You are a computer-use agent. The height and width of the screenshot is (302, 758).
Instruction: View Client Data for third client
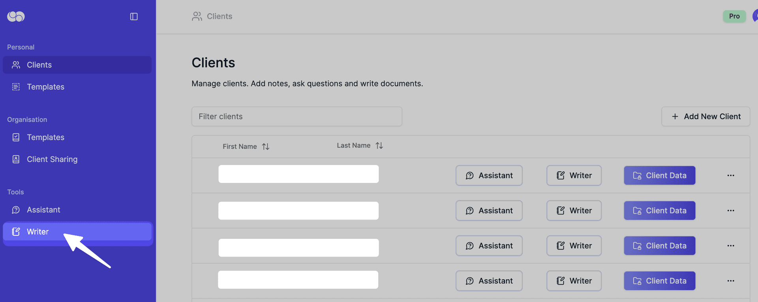[659, 246]
